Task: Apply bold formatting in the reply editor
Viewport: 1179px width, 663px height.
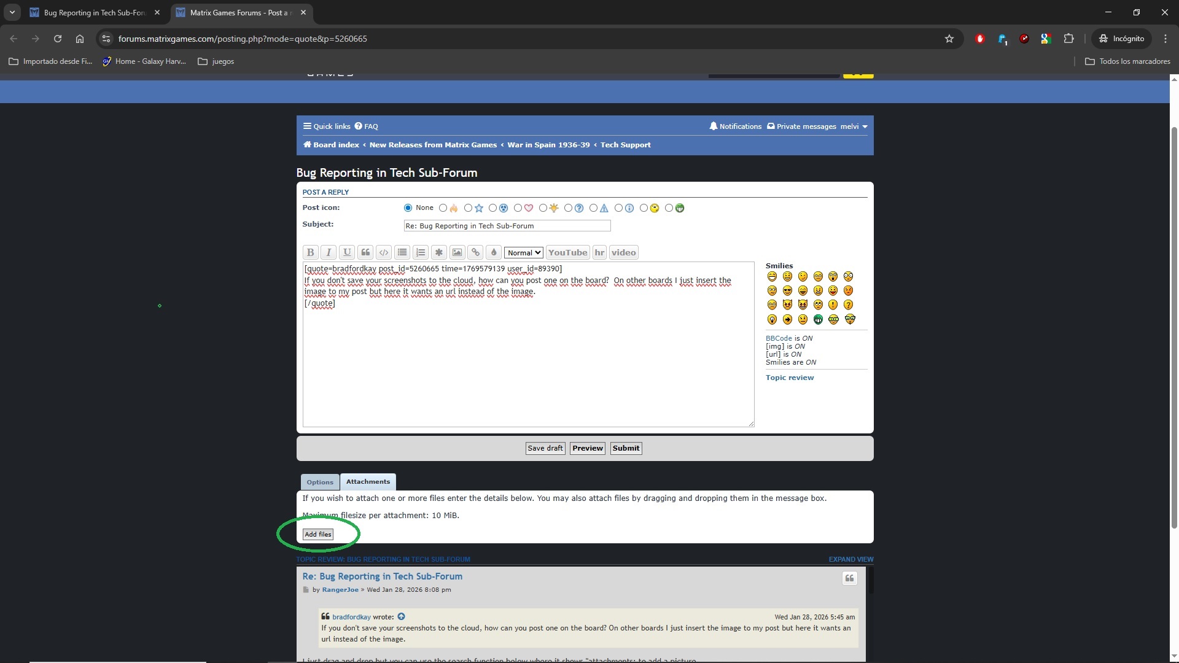Action: coord(310,252)
